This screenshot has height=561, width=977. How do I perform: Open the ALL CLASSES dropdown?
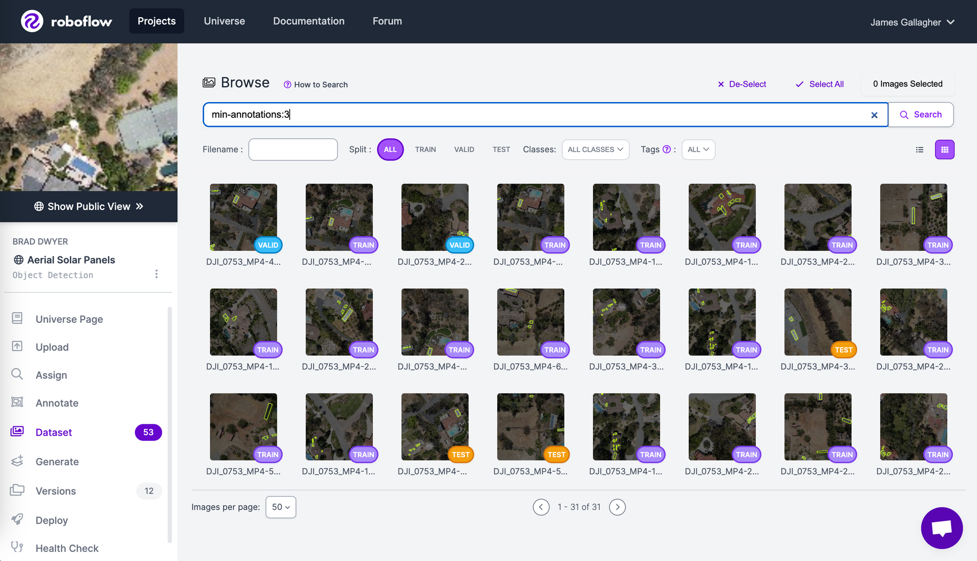tap(595, 149)
